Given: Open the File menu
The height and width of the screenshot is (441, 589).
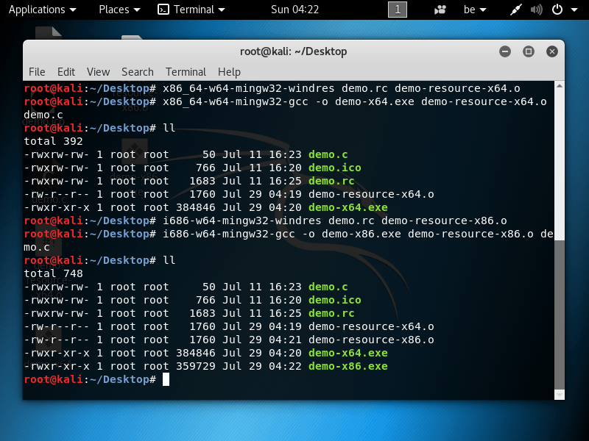Looking at the screenshot, I should (x=37, y=71).
